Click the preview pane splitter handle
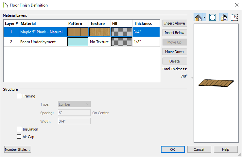The width and height of the screenshot is (242, 157). [192, 78]
